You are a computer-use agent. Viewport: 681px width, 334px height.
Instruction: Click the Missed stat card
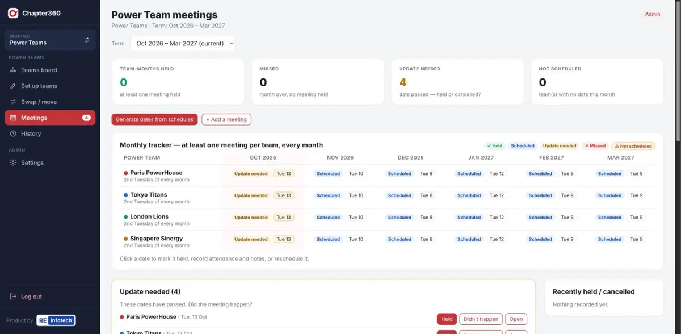click(x=317, y=82)
